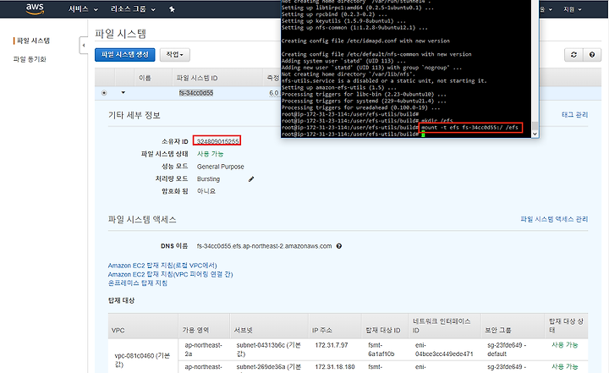Open the 리소스 그룹 menu

(x=133, y=9)
